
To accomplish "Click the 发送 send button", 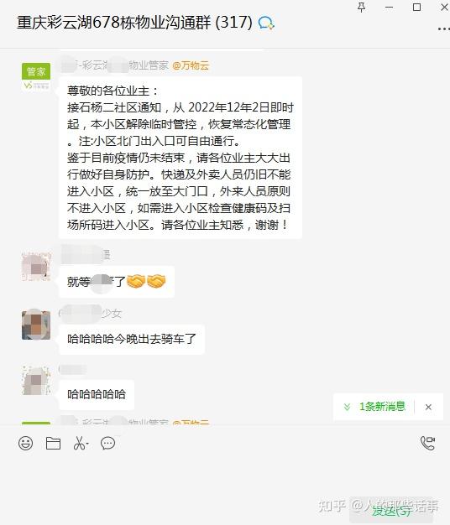I will coord(394,510).
